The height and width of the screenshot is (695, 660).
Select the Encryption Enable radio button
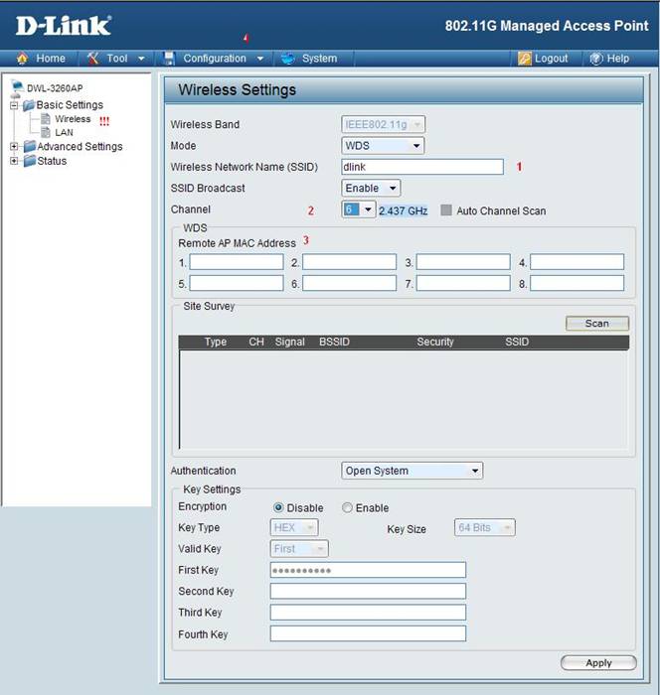(x=347, y=508)
